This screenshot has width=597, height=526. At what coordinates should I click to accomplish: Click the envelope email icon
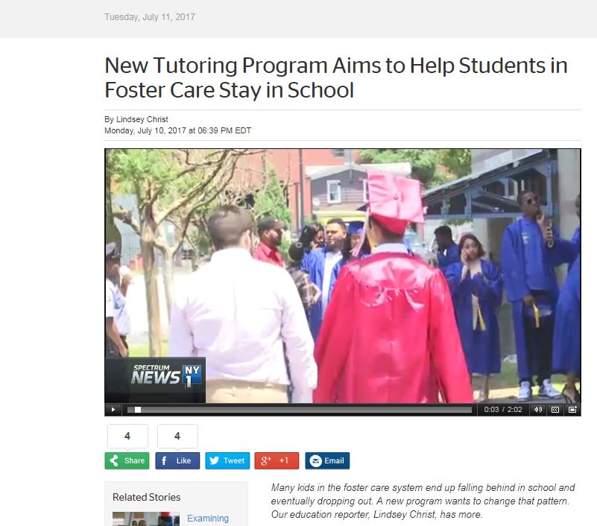click(315, 461)
